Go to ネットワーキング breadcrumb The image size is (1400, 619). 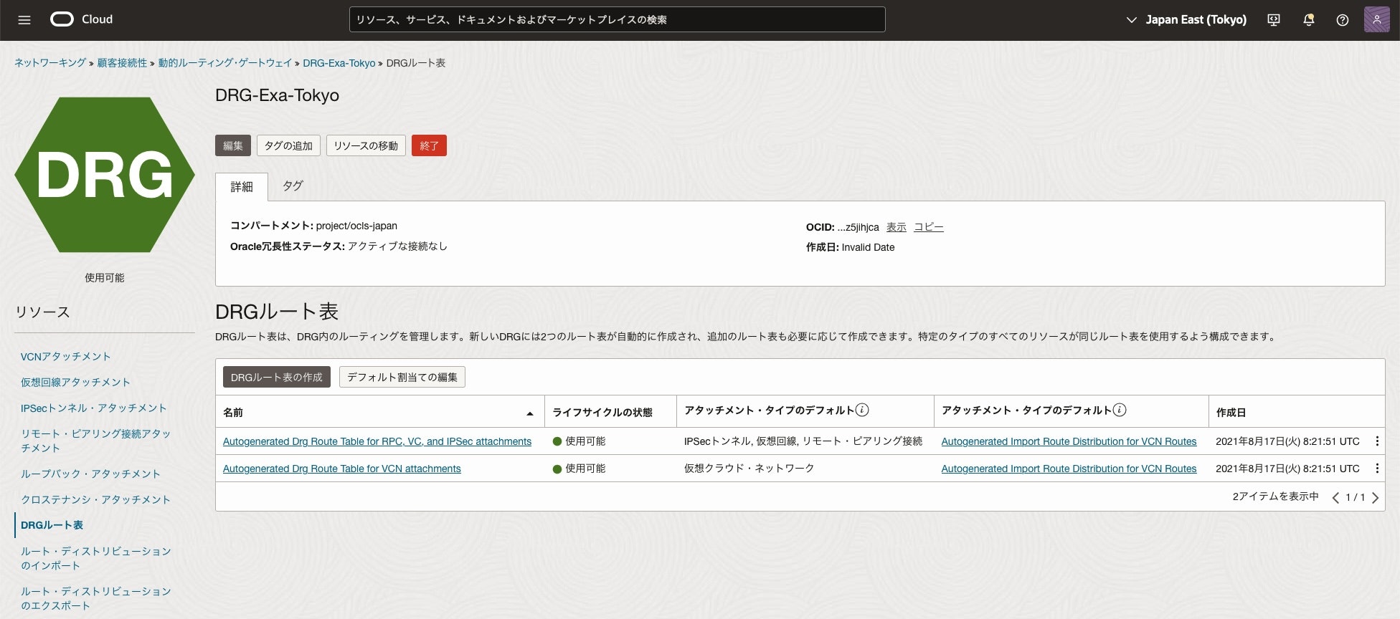point(50,63)
